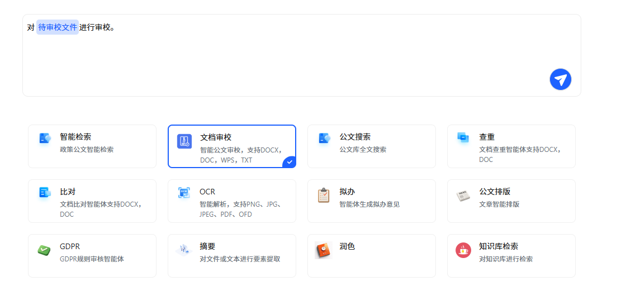This screenshot has height=291, width=626.
Task: Click the 公文搜索 card icon
Action: click(324, 138)
